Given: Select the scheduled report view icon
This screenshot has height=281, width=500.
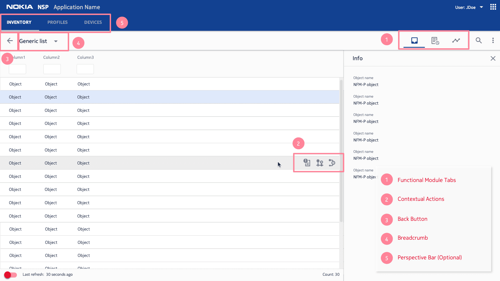Looking at the screenshot, I should (435, 40).
